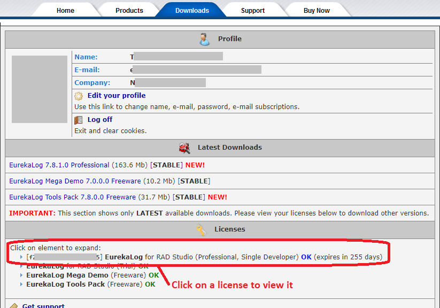This screenshot has height=308, width=440.
Task: Click the Licenses key icon
Action: [x=201, y=230]
